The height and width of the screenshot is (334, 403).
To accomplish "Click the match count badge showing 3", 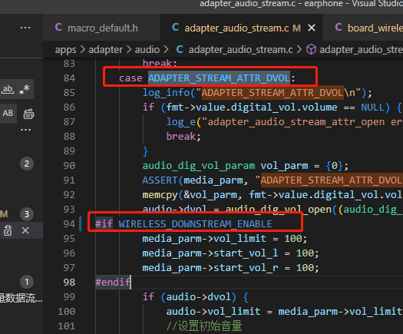I will [27, 214].
